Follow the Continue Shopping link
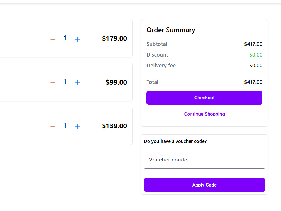This screenshot has height=211, width=281. click(x=204, y=114)
